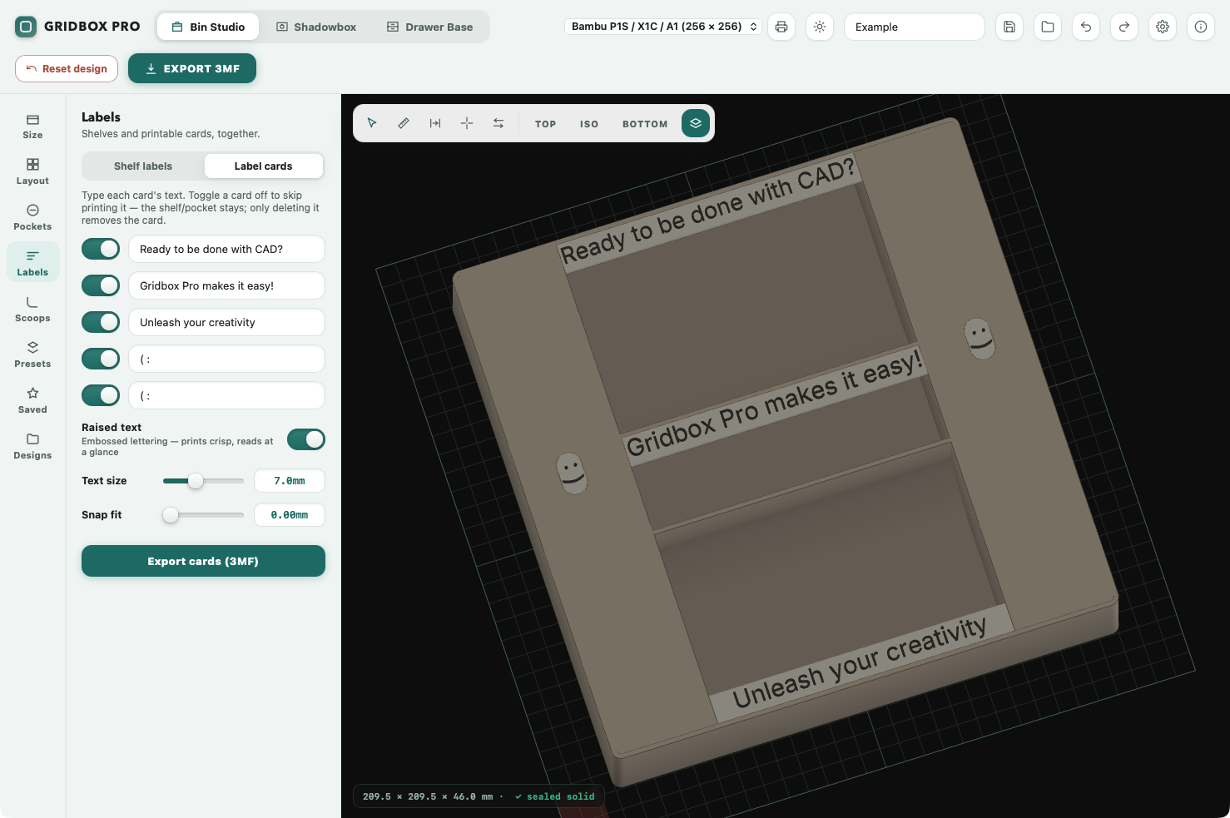Adjust the Snap fit slider
This screenshot has width=1230, height=818.
(x=203, y=515)
